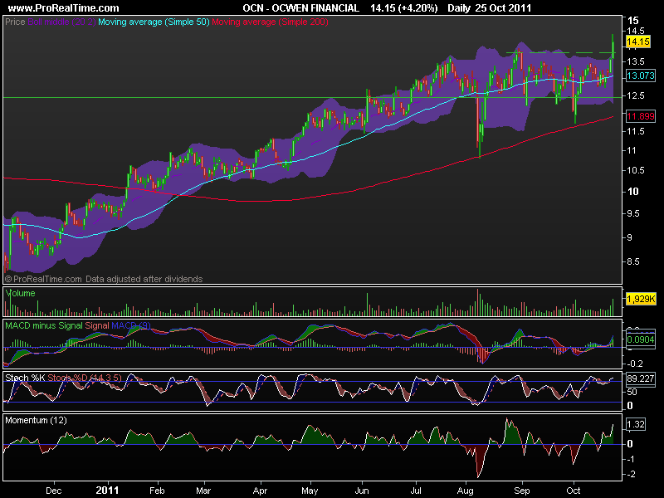Click the Aug label on the time axis
Screen dimensions: 664x498
[465, 491]
